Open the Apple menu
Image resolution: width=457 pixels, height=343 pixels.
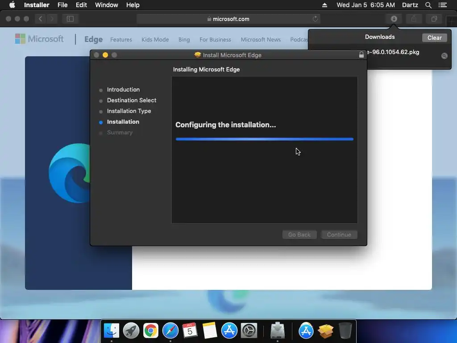pyautogui.click(x=12, y=5)
